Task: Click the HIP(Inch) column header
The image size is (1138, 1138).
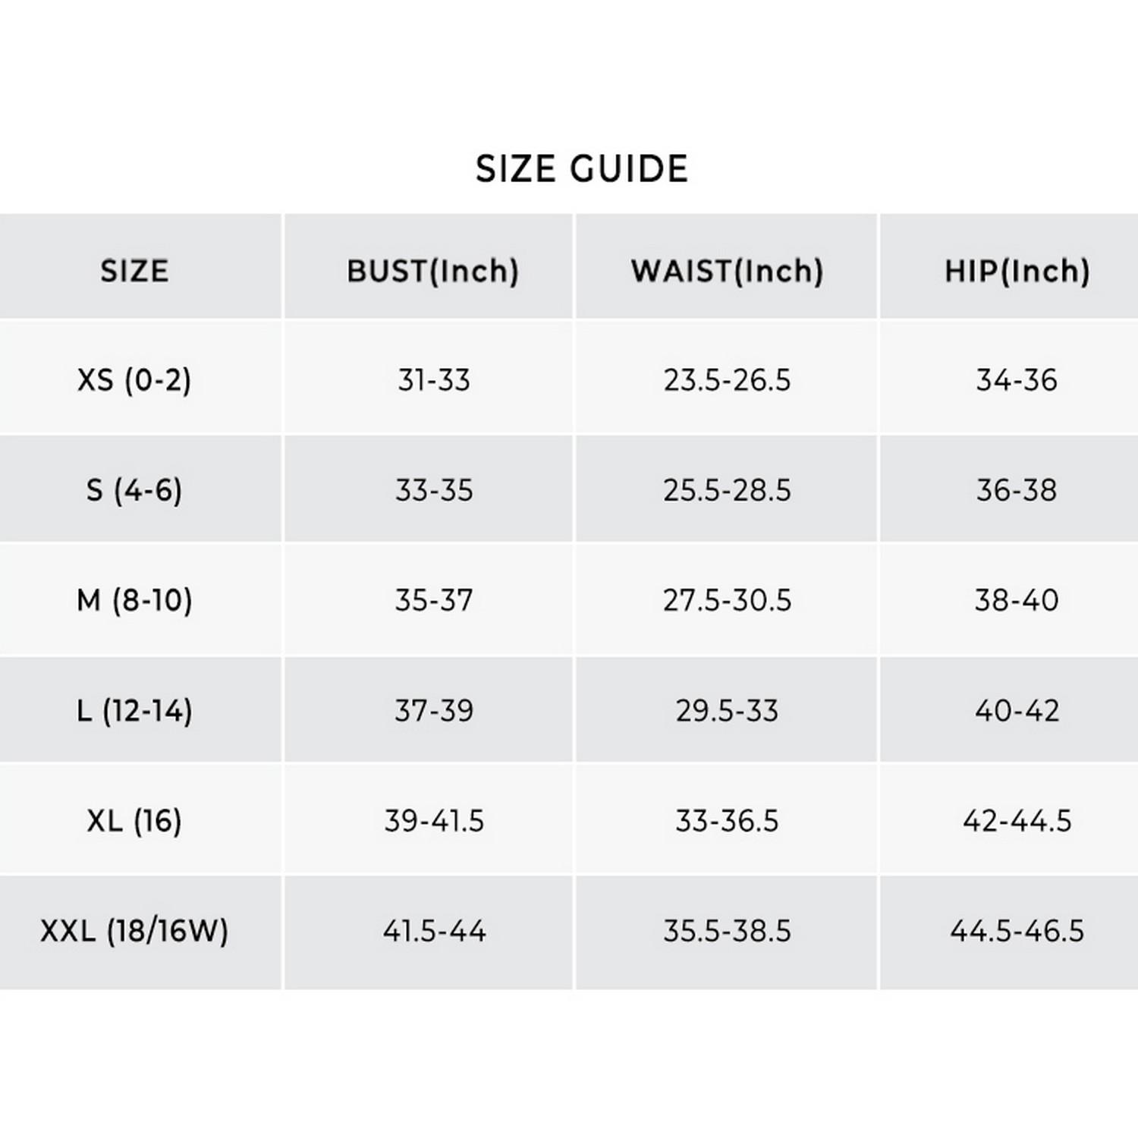Action: (1017, 271)
